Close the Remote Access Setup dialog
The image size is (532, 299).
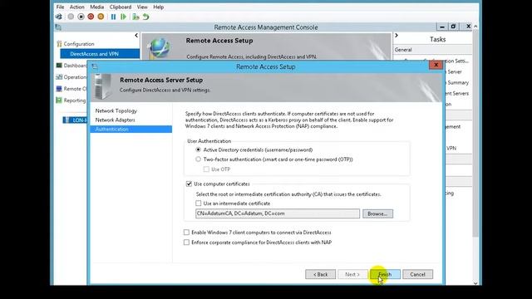click(436, 65)
